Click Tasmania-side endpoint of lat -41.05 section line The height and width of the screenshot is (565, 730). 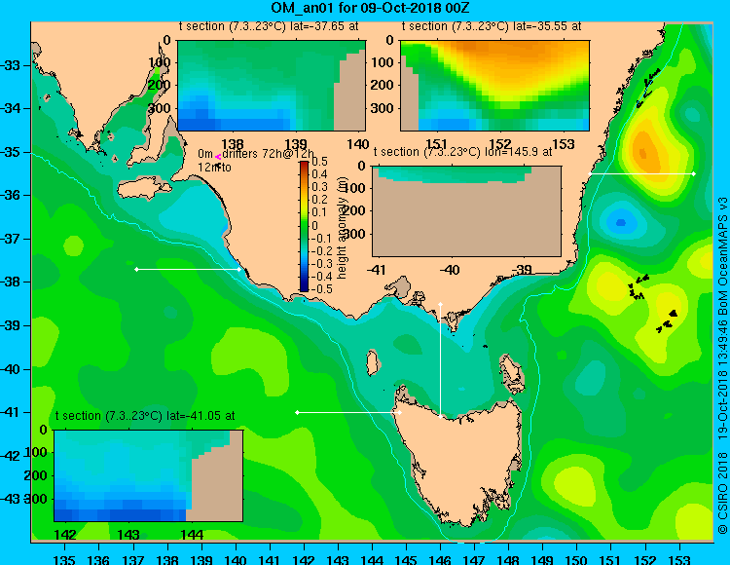(x=399, y=412)
